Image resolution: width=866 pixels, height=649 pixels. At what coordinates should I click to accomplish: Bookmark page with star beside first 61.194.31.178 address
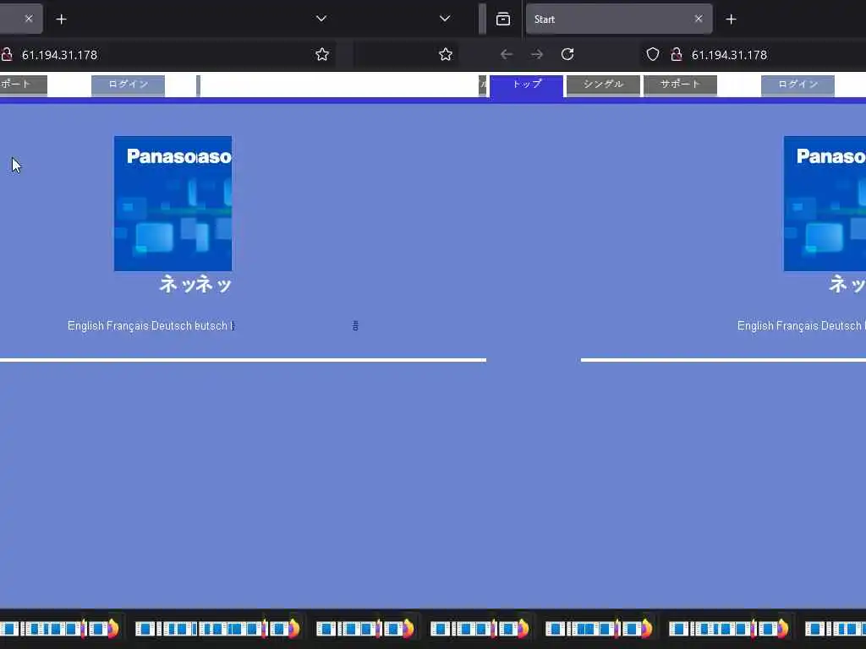tap(322, 55)
